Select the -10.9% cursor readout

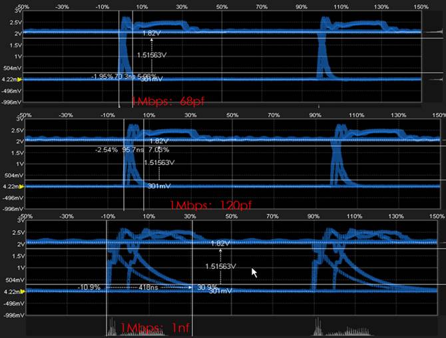pyautogui.click(x=89, y=287)
